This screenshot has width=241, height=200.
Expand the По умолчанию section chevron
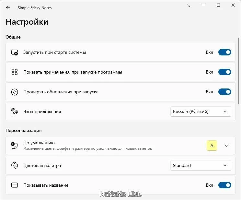[x=227, y=146]
